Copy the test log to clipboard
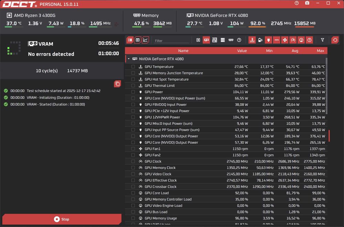Image resolution: width=344 pixels, height=227 pixels. [x=117, y=84]
